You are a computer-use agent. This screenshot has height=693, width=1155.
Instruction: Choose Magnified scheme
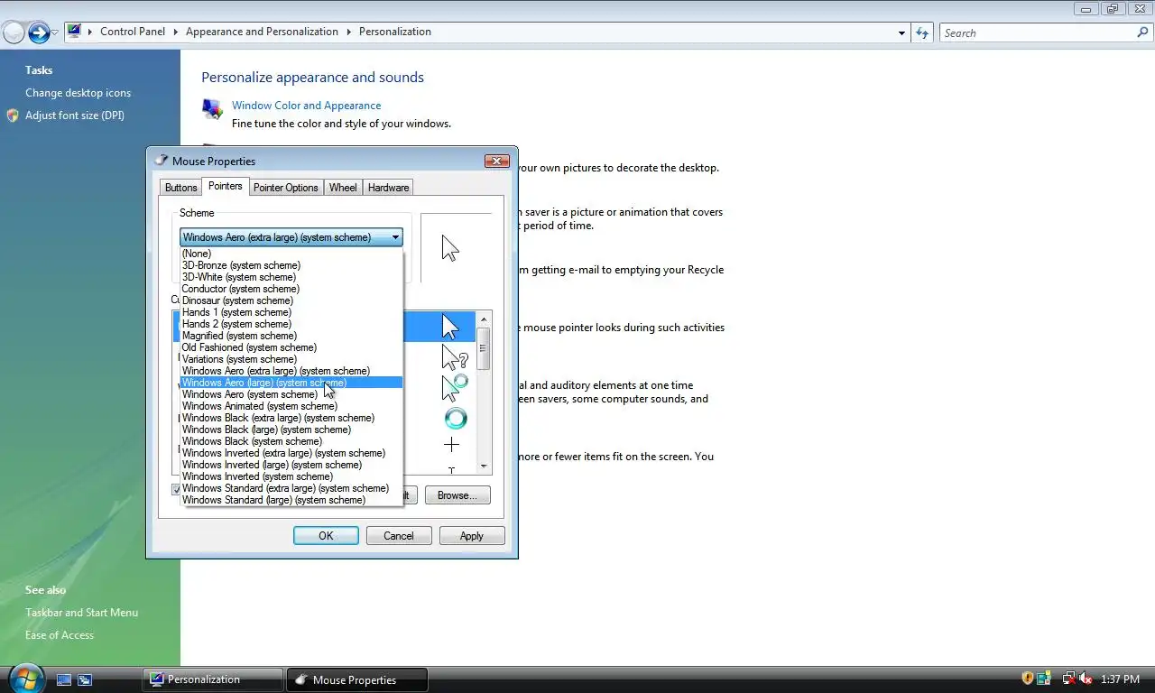click(291, 336)
